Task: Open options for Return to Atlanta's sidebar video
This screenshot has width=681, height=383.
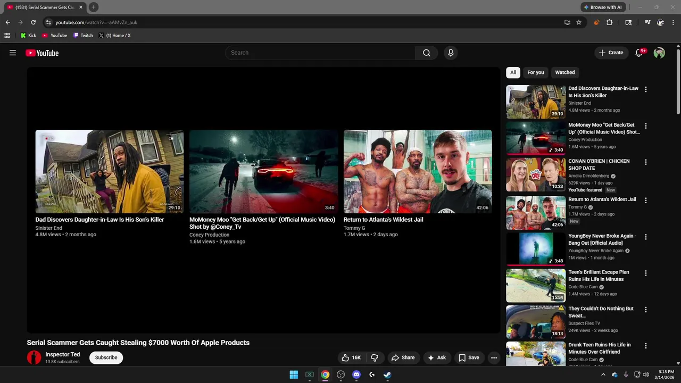Action: click(x=646, y=201)
